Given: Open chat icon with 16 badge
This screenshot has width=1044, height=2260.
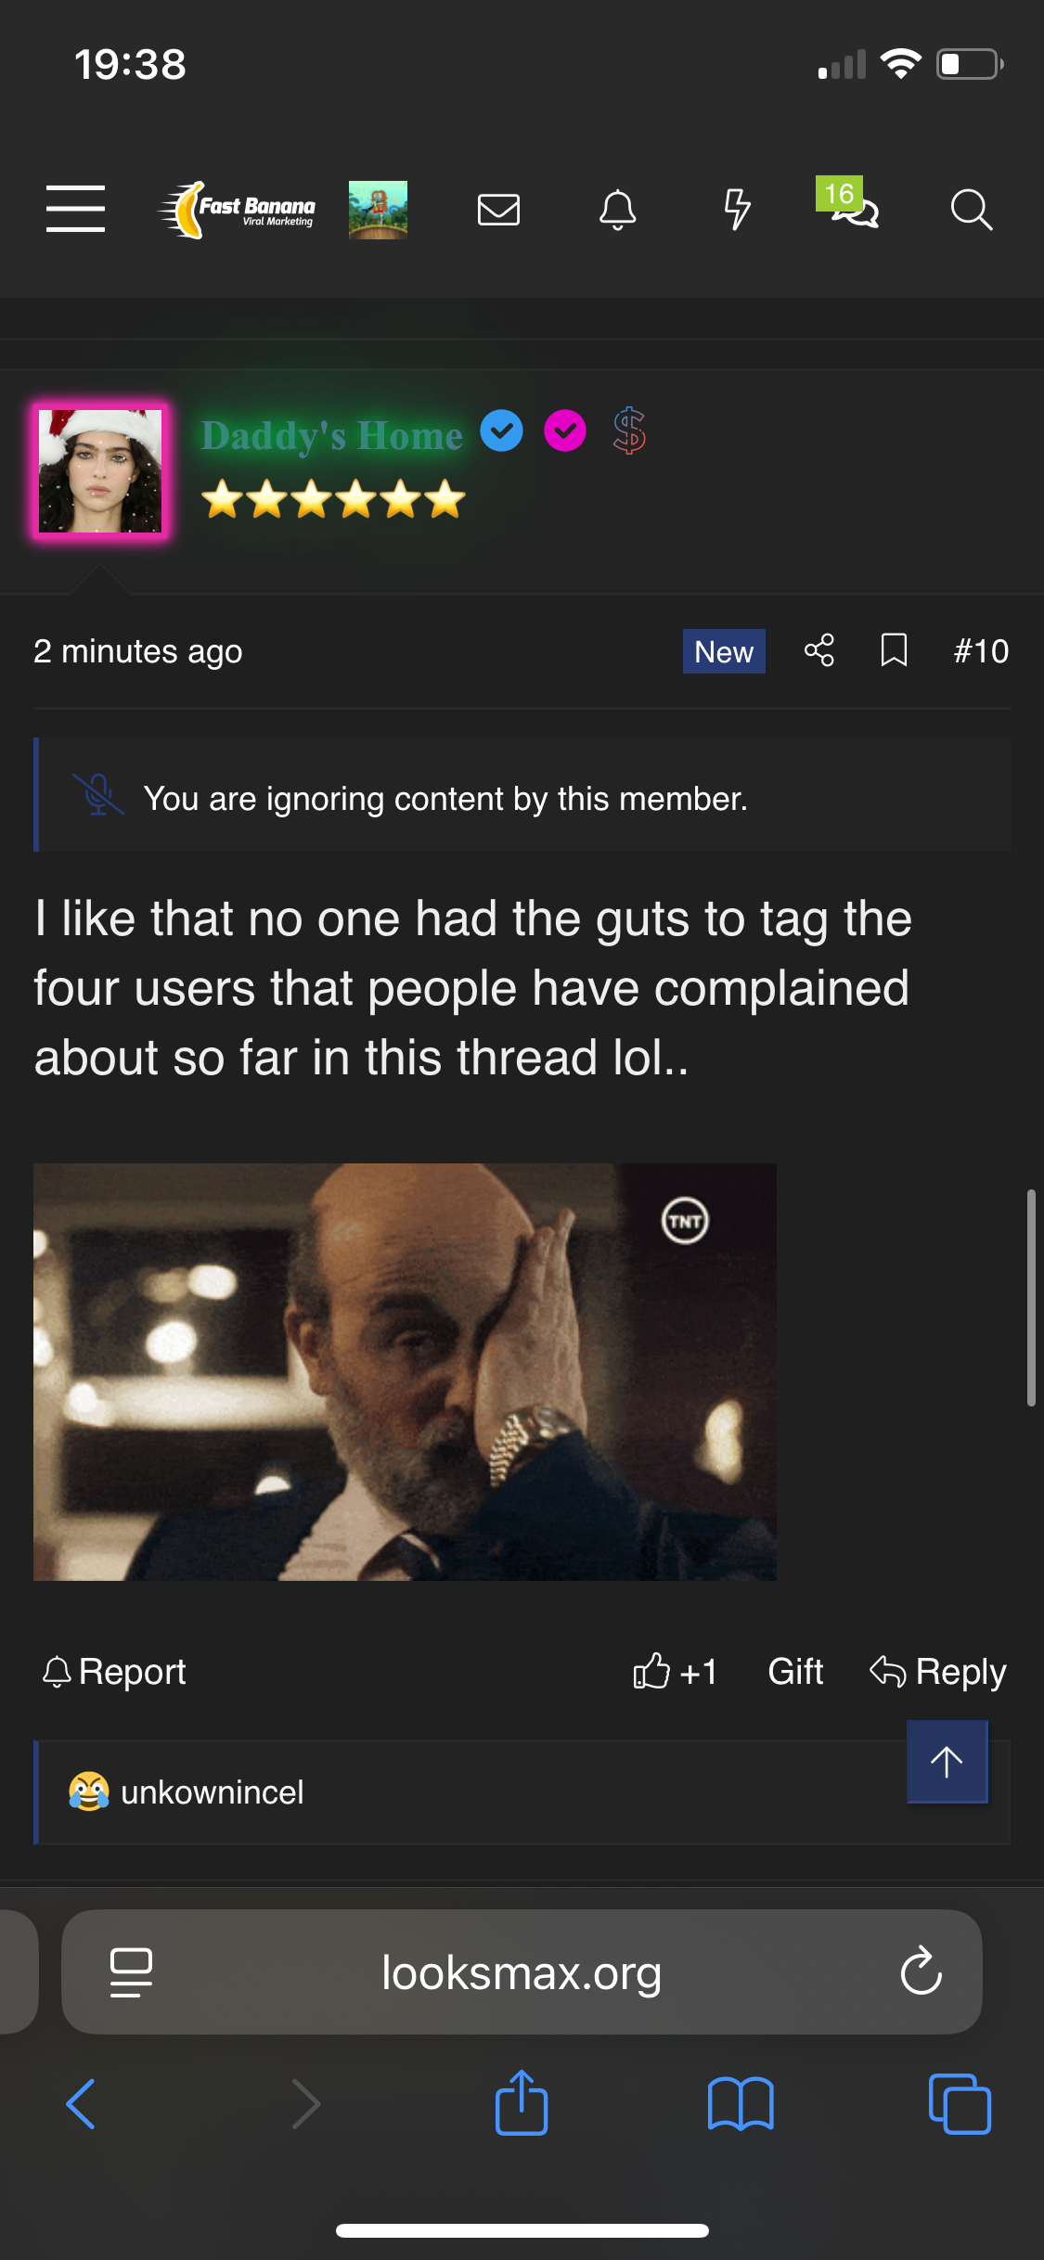Looking at the screenshot, I should click(850, 204).
